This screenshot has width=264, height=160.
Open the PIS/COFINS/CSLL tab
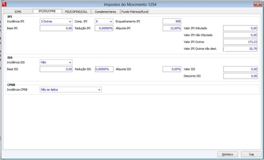[76, 12]
